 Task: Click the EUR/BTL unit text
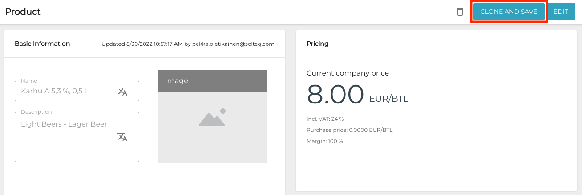point(388,99)
